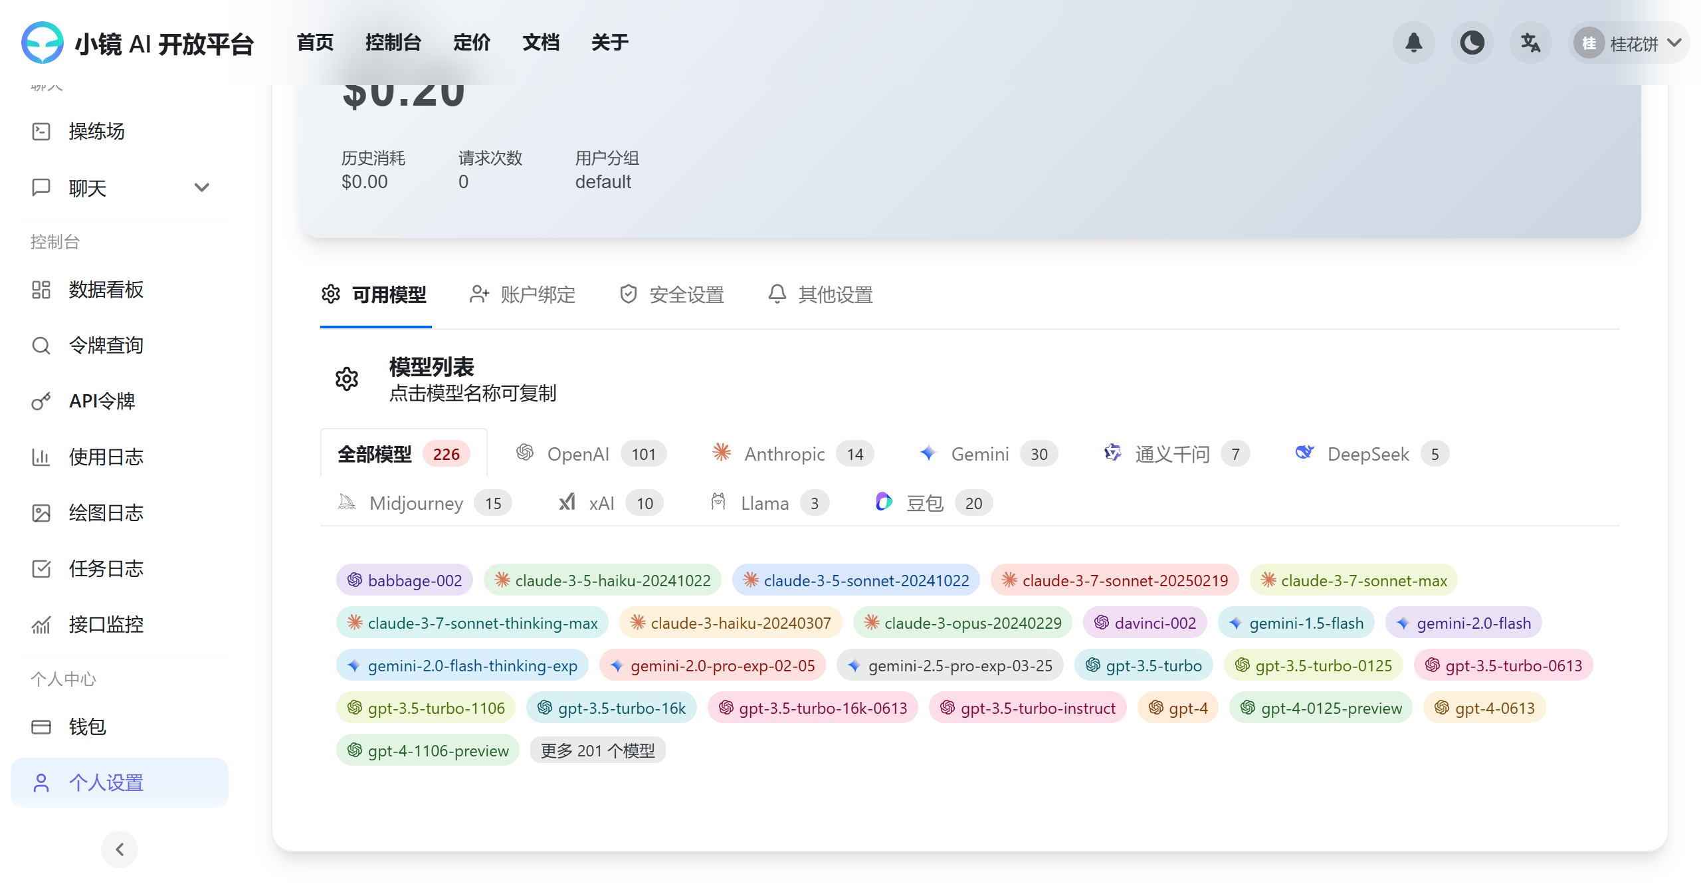Filter models by Gemini
Viewport: 1701px width, 884px height.
point(989,454)
